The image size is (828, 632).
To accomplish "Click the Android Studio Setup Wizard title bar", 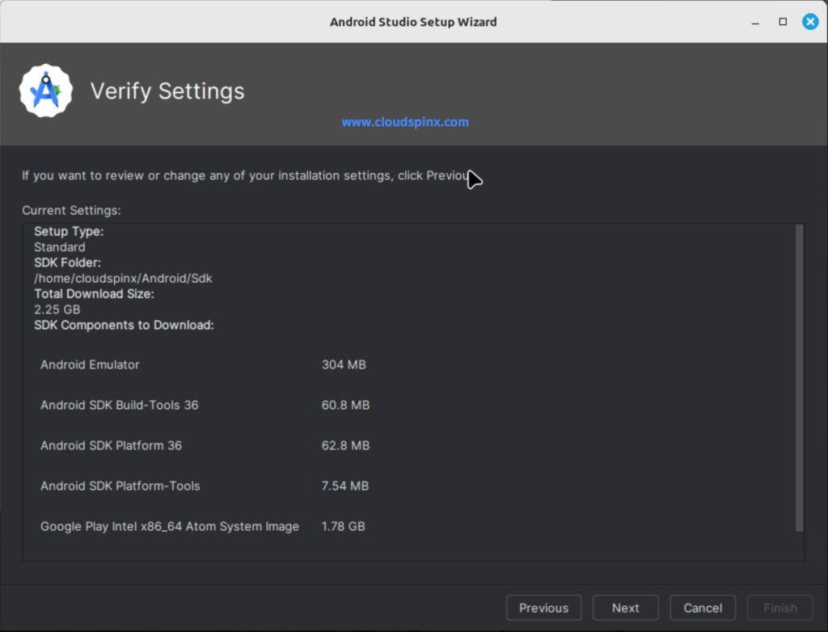I will coord(413,22).
